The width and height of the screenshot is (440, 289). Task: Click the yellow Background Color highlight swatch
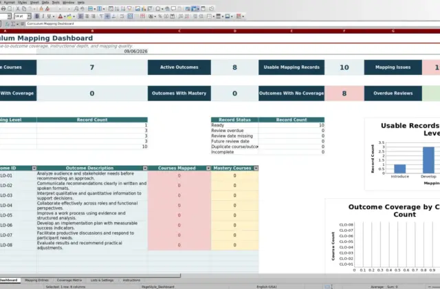(x=69, y=17)
